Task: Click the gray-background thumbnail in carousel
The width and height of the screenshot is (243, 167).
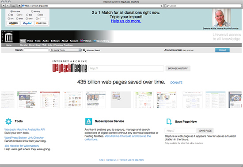Action: tap(121, 100)
